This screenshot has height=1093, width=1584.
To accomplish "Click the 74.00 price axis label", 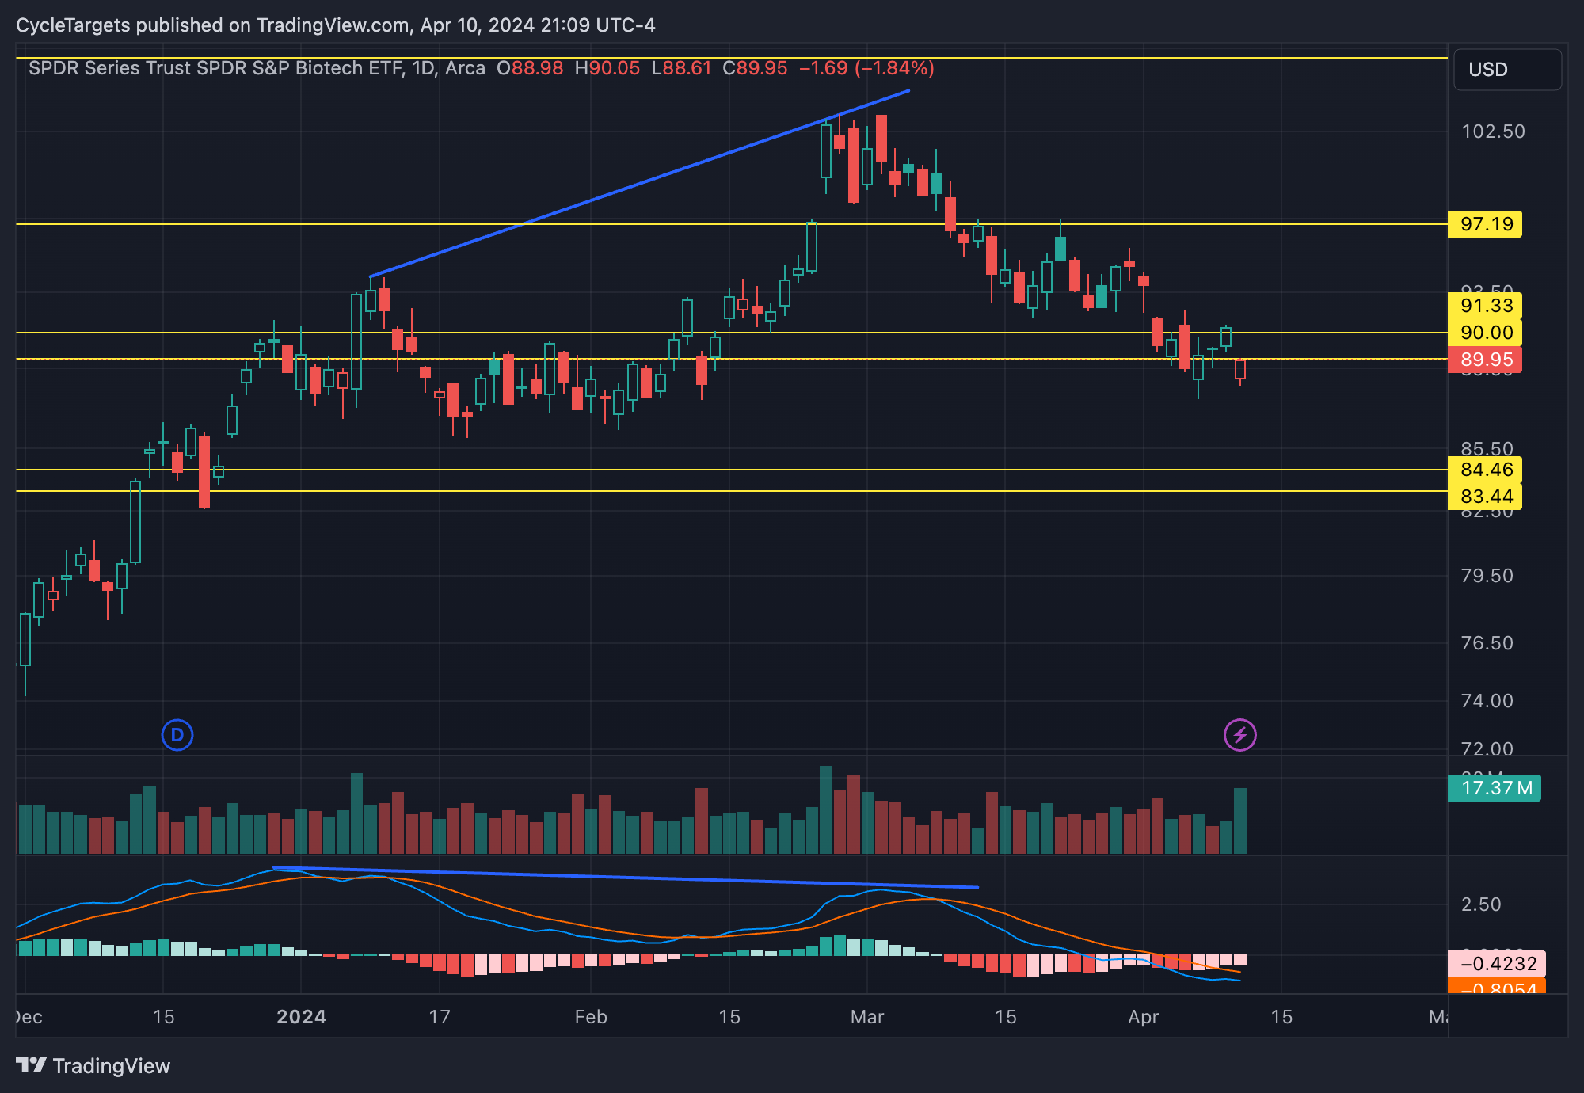I will [x=1487, y=701].
